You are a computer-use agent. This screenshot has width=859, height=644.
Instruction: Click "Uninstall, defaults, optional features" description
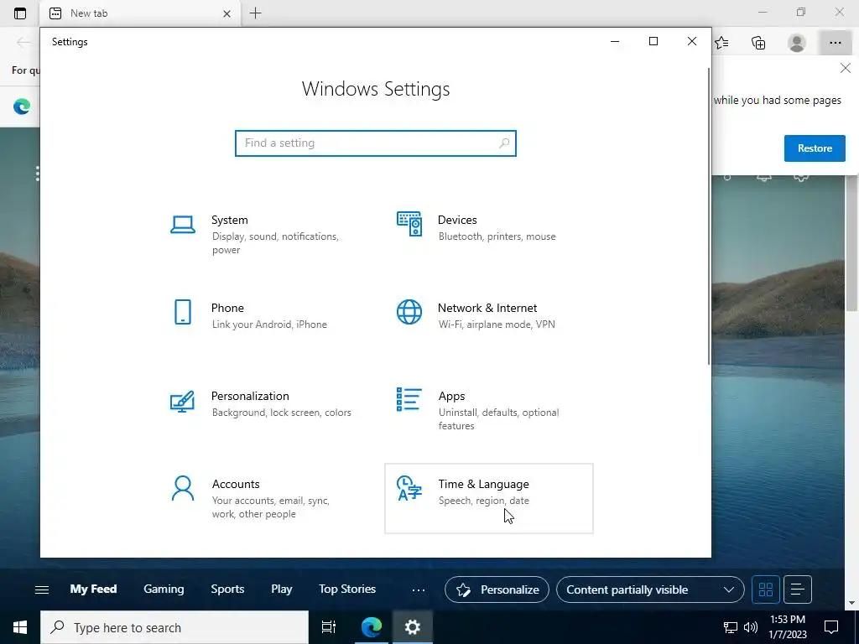tap(498, 419)
